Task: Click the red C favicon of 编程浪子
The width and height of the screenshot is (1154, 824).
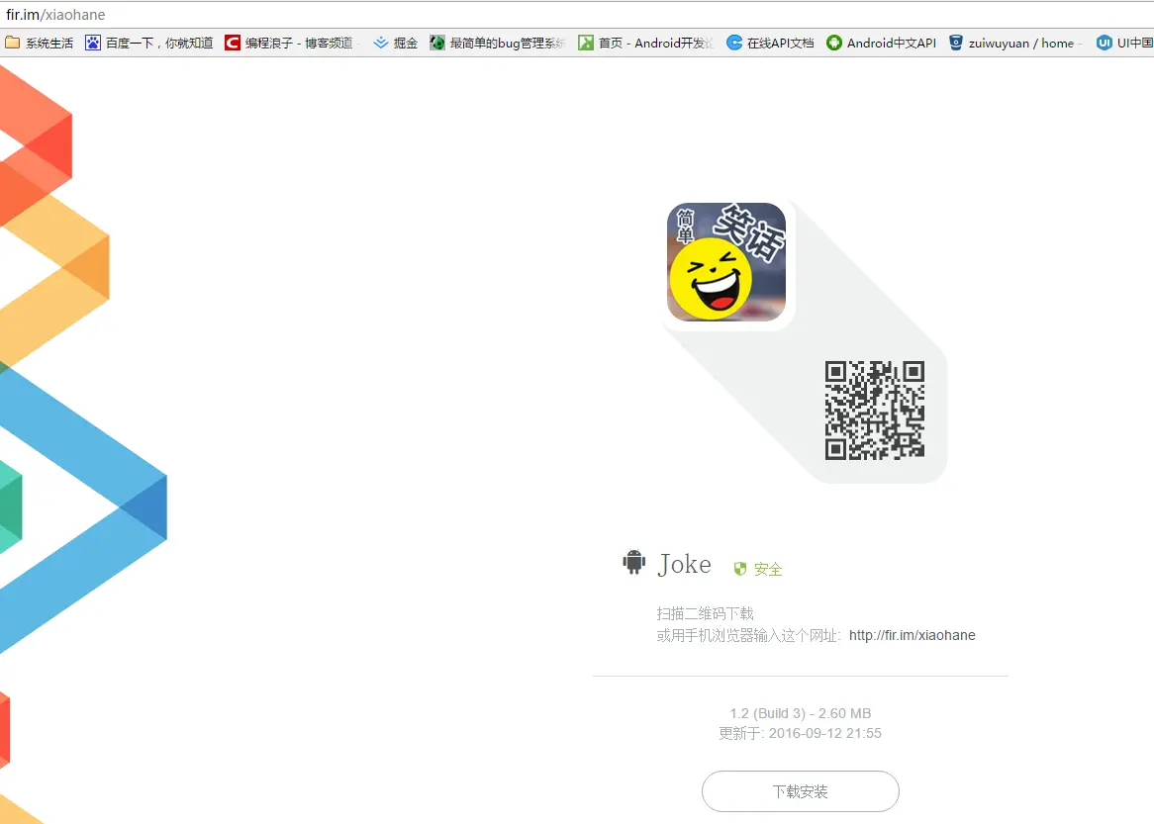Action: [233, 43]
